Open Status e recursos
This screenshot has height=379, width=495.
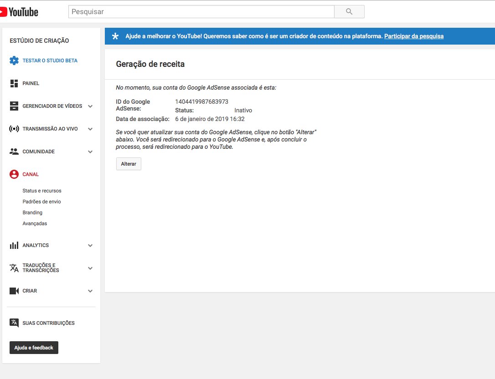pyautogui.click(x=42, y=191)
